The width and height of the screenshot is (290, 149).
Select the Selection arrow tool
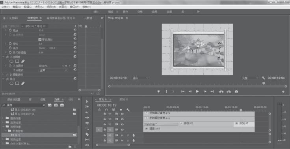[87, 102]
